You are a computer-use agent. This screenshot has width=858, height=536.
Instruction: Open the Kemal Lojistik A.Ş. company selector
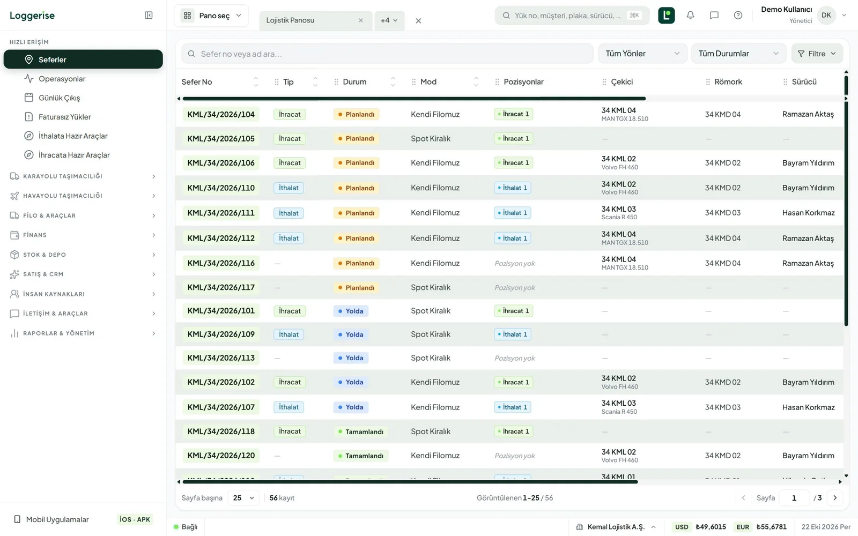click(616, 527)
